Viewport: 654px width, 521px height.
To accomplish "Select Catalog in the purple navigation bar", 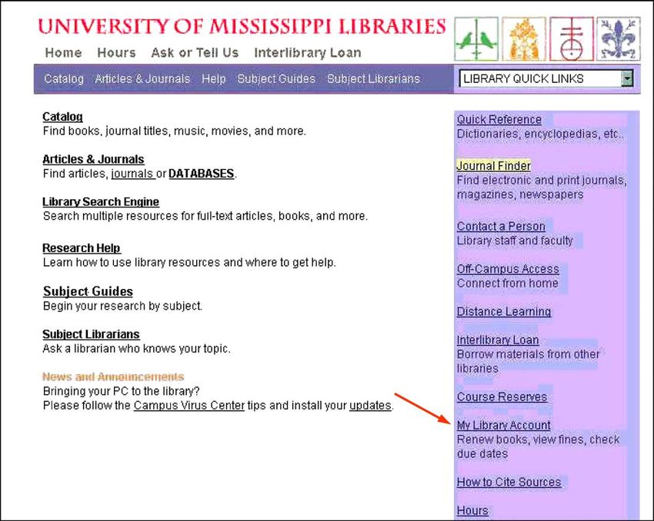I will pos(64,78).
